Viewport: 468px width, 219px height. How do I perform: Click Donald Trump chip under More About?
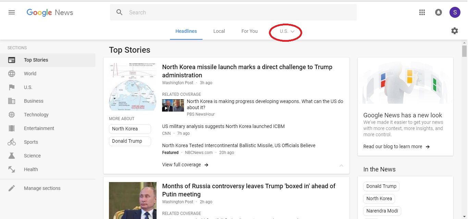click(x=130, y=141)
